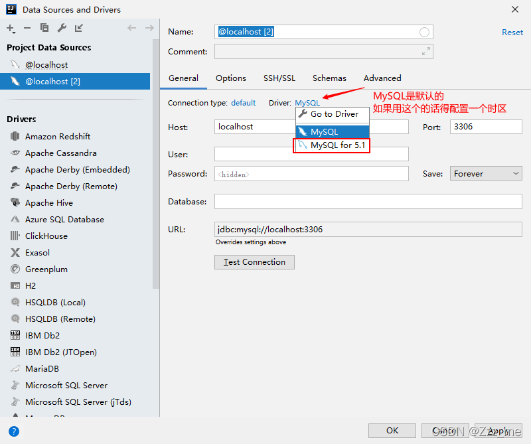Navigate back with left arrow icon
Screen dimensions: 531x444
click(131, 28)
